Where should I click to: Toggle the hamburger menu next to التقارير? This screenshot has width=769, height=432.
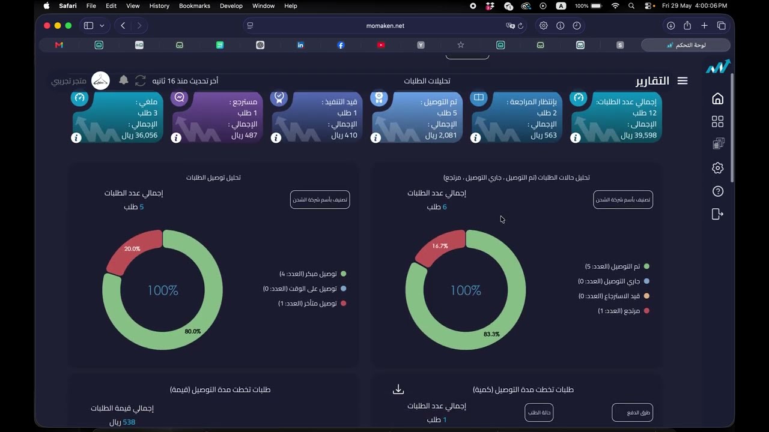click(682, 80)
